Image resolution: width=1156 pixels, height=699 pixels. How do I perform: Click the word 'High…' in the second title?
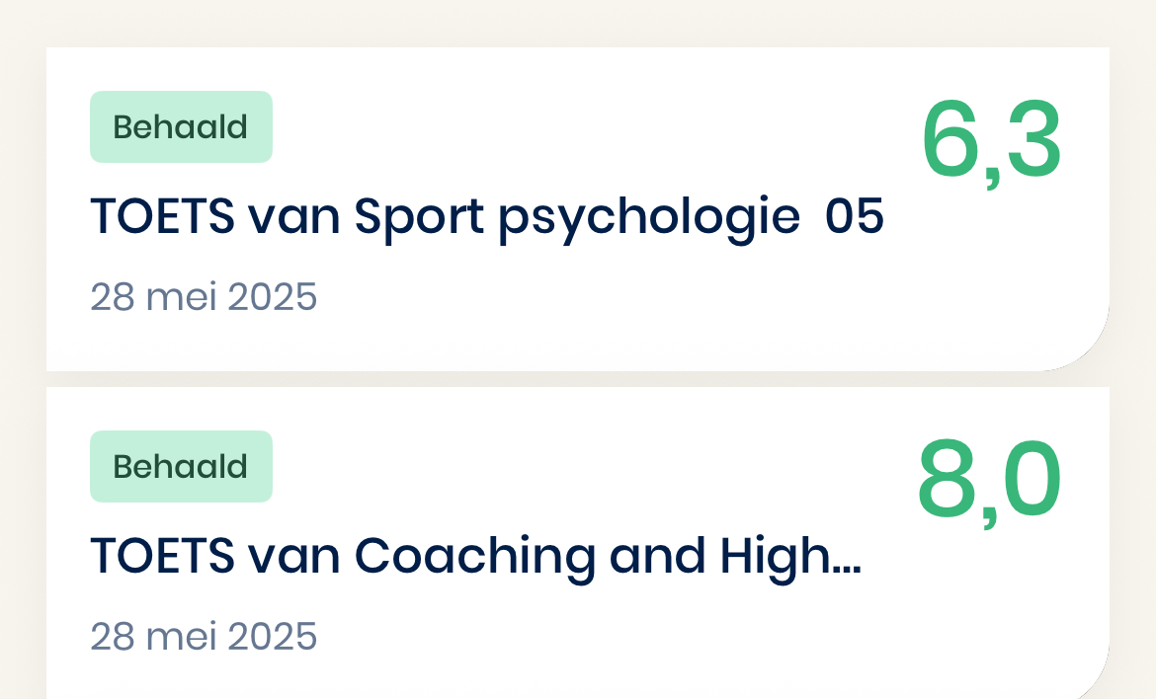[790, 559]
